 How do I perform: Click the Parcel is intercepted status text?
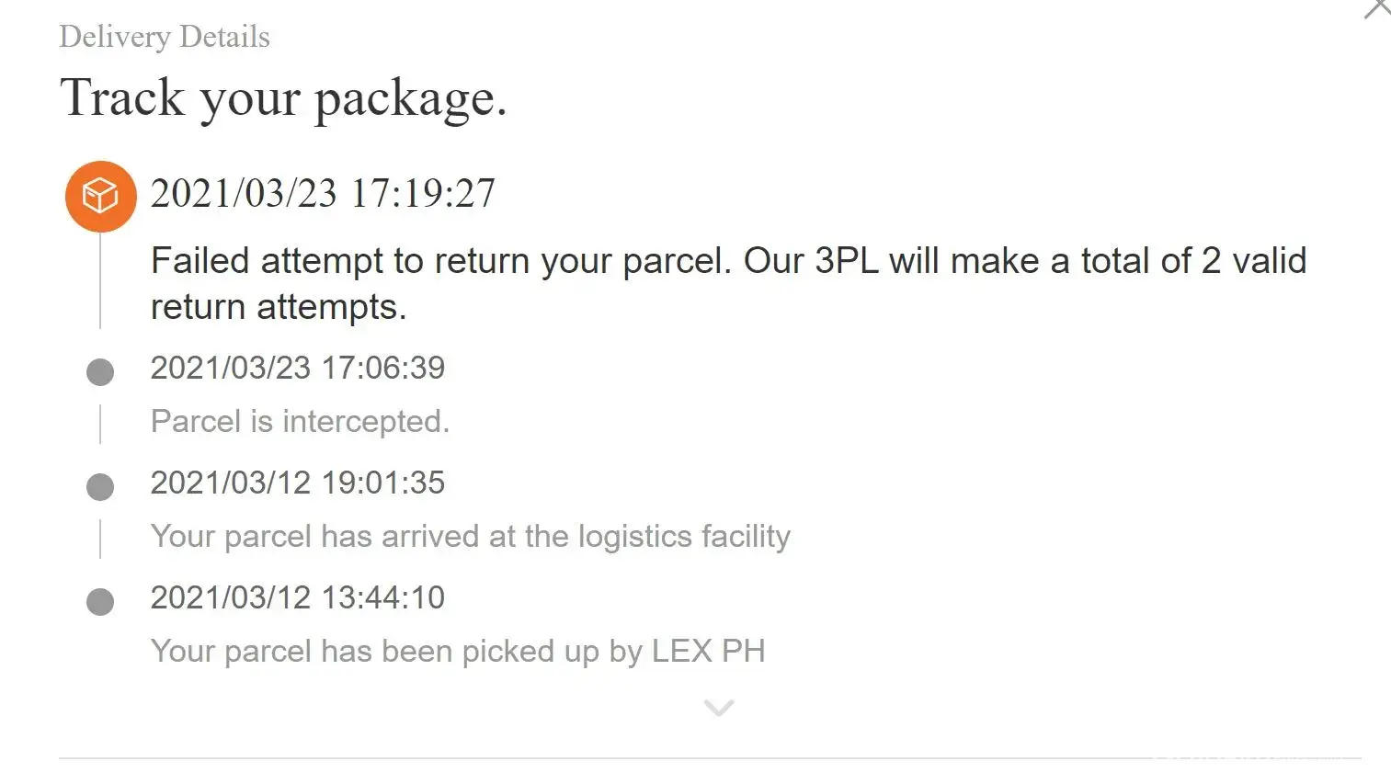[300, 421]
